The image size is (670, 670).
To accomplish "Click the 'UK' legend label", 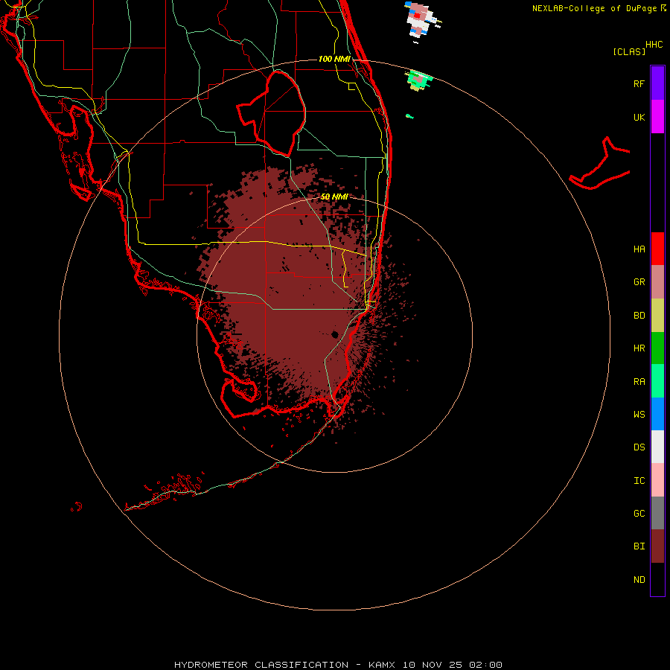I will (639, 118).
